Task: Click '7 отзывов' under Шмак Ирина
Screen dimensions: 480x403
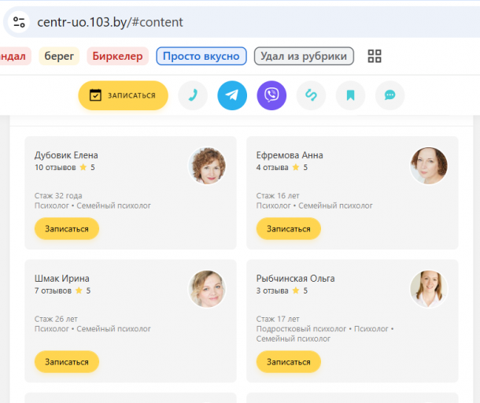Action: [x=53, y=290]
